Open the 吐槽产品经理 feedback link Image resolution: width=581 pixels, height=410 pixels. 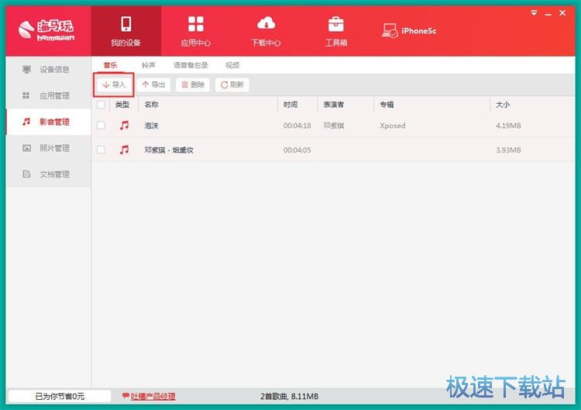click(153, 396)
